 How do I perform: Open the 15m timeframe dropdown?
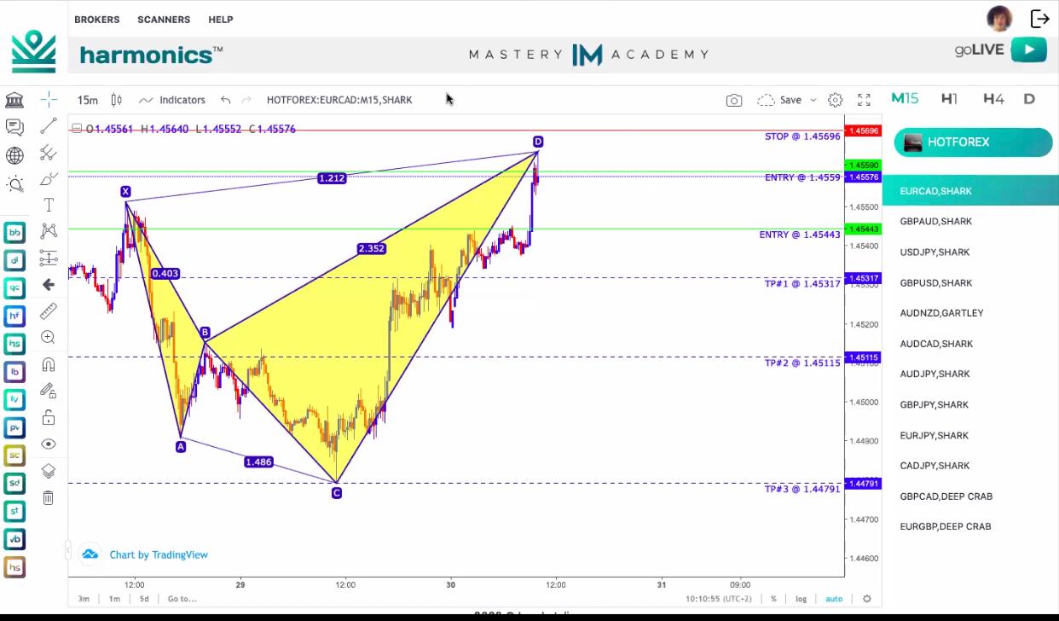88,100
